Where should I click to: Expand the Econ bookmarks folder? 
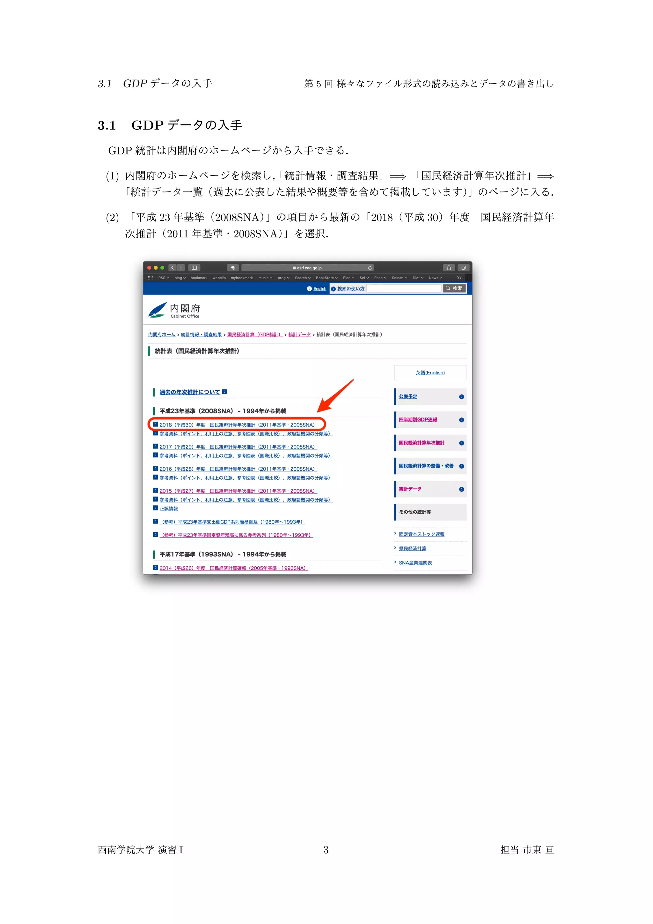point(380,278)
